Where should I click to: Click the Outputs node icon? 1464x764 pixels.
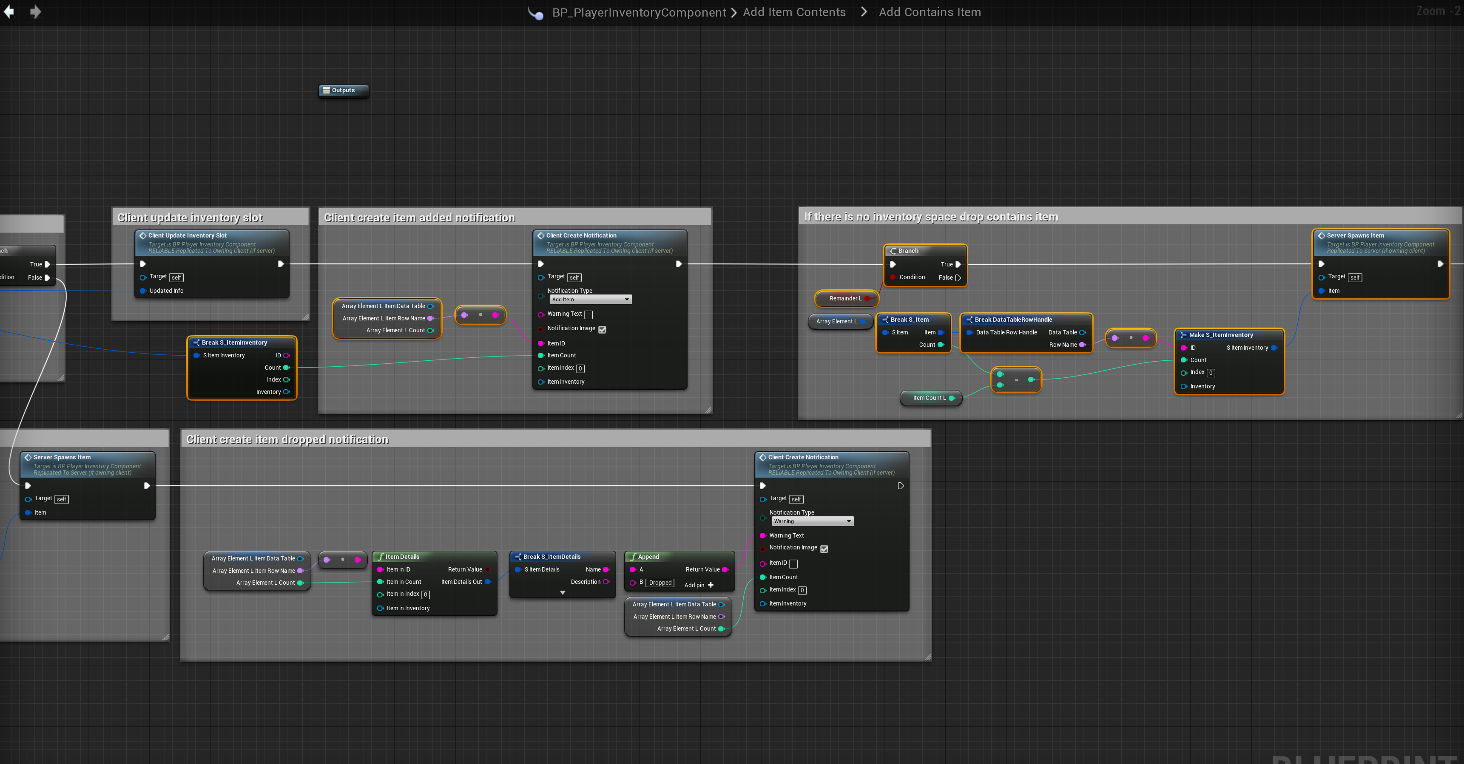click(x=326, y=91)
